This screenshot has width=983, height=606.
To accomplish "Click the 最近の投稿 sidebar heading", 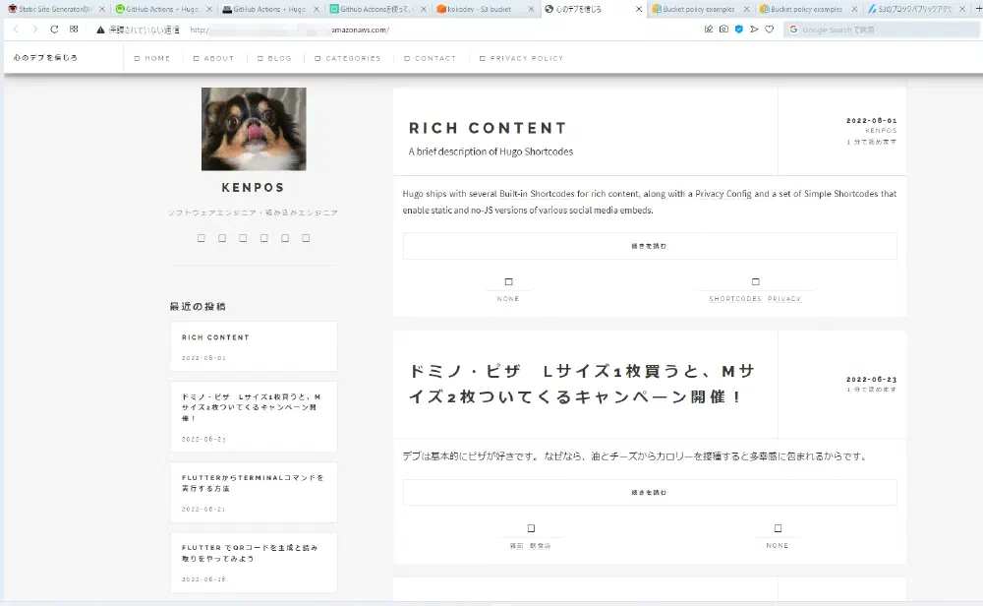I will pos(199,306).
